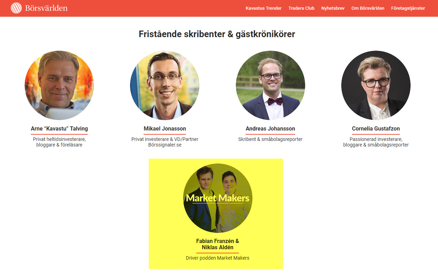The width and height of the screenshot is (438, 277).
Task: Select Om Börsvärlden in navigation
Action: tap(368, 8)
